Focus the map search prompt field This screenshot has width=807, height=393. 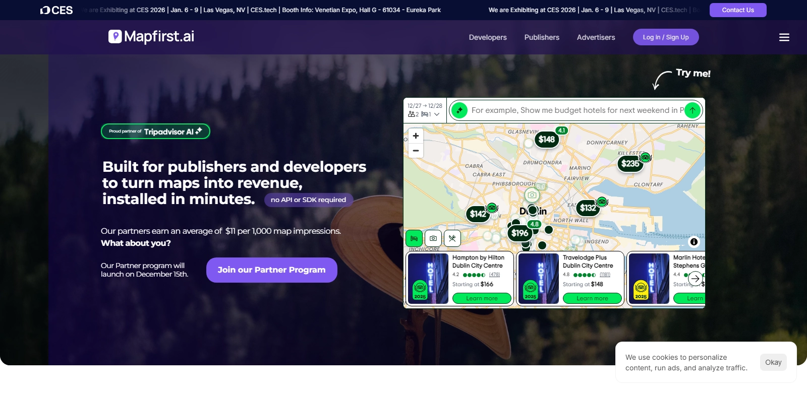[x=578, y=110]
